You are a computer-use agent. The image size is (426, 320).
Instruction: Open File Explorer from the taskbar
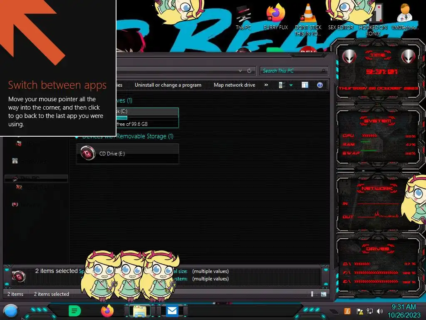coord(140,311)
